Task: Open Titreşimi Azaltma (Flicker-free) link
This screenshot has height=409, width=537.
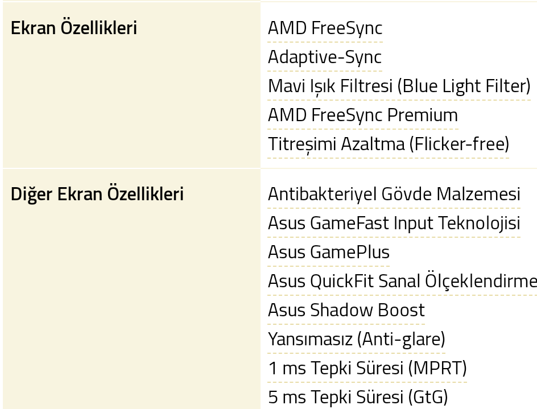Action: [389, 144]
